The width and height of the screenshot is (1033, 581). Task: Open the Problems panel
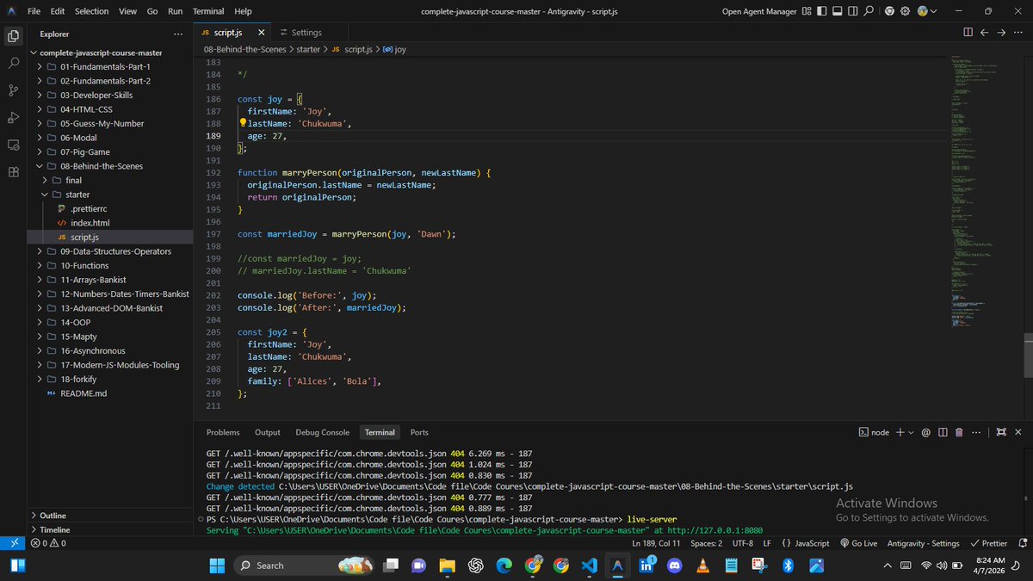[x=222, y=432]
